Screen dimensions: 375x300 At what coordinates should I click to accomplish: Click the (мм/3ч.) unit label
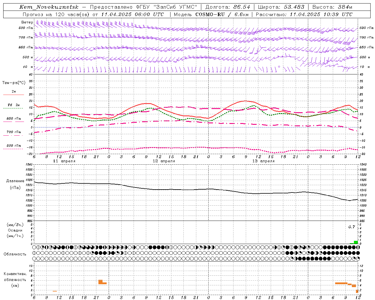click(x=15, y=225)
